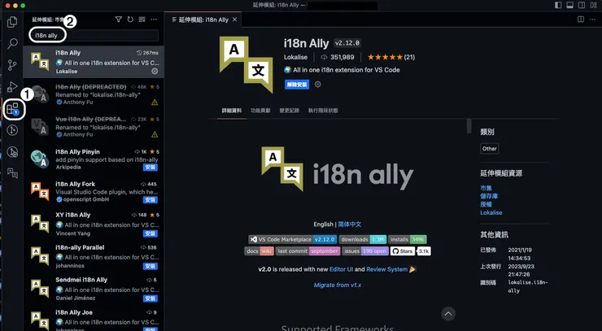The image size is (602, 331).
Task: Open the Explorer view in activity bar
Action: [12, 22]
